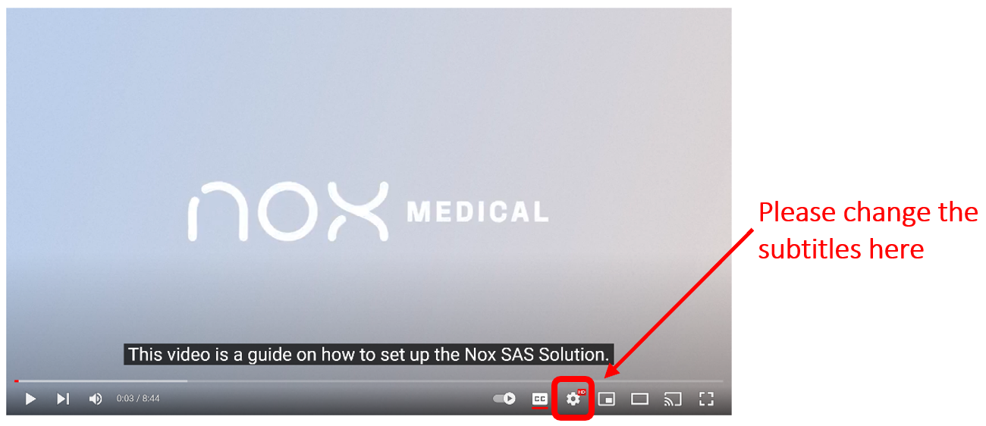Enter fullscreen with the fullscreen icon
This screenshot has height=426, width=986.
[x=706, y=399]
